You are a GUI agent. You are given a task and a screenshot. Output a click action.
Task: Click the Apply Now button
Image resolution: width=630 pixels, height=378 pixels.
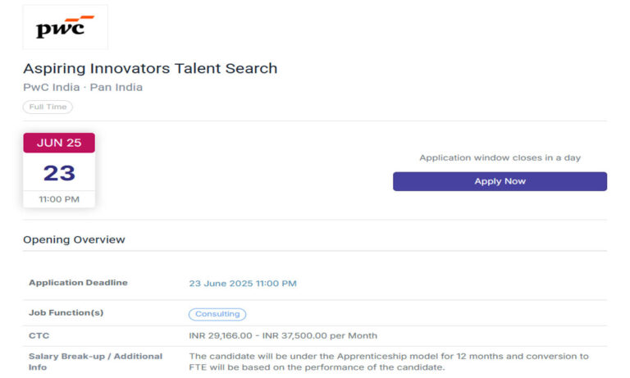(x=500, y=181)
